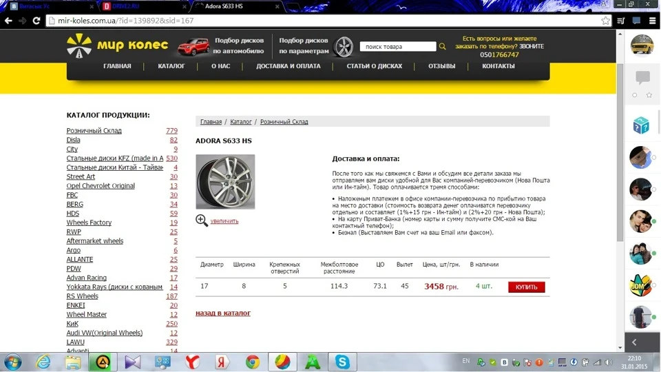The image size is (661, 372).
Task: Open ОТЗЫВЫ menu item
Action: point(442,66)
